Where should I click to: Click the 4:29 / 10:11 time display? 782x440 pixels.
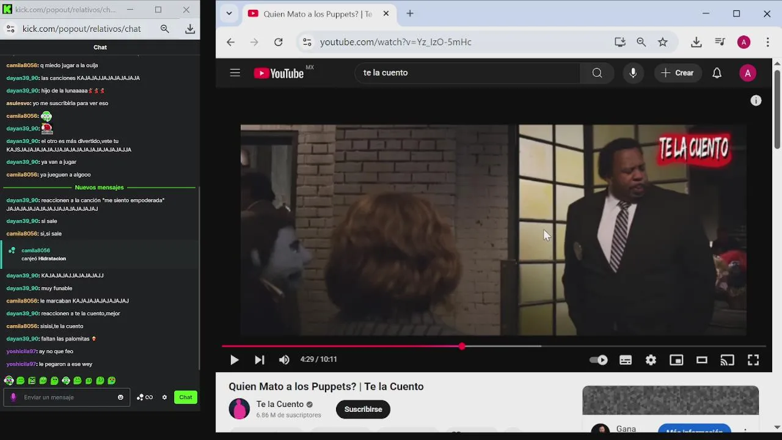point(318,360)
